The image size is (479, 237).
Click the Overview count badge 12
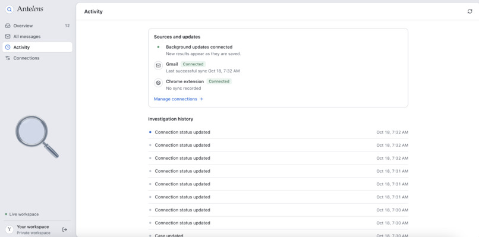coord(67,26)
